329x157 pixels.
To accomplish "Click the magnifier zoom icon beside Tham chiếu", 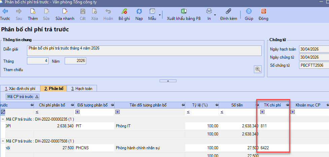I will click(x=258, y=69).
